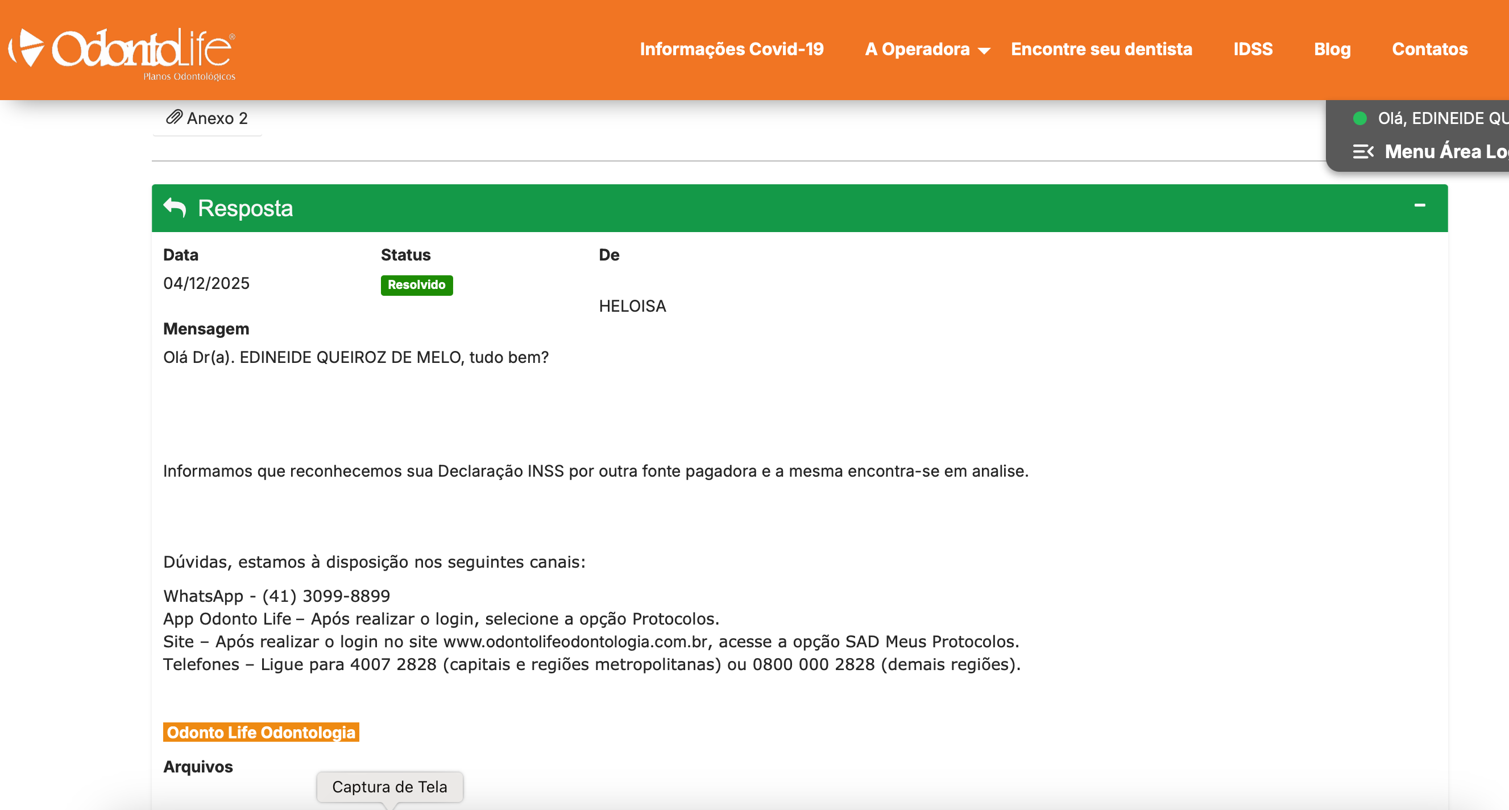Click the Menu Área Logada hamburger icon
1509x810 pixels.
(1363, 152)
